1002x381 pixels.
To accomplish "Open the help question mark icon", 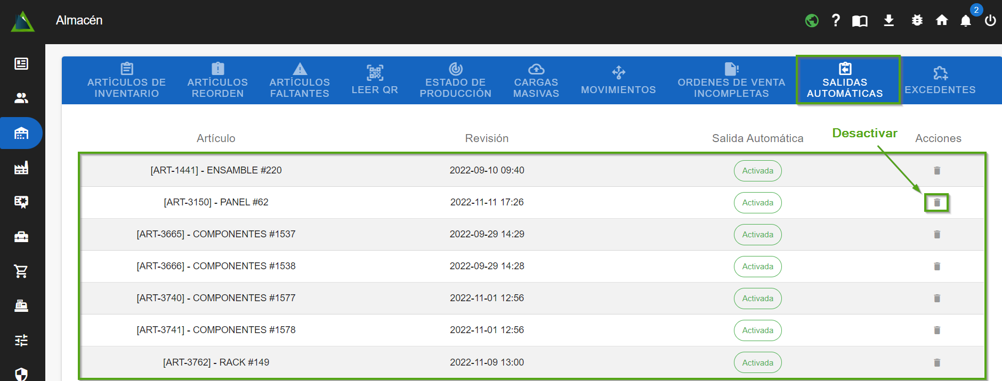I will (836, 21).
